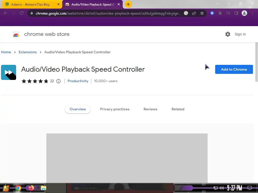This screenshot has width=258, height=193.
Task: Open the Related tab
Action: click(178, 109)
